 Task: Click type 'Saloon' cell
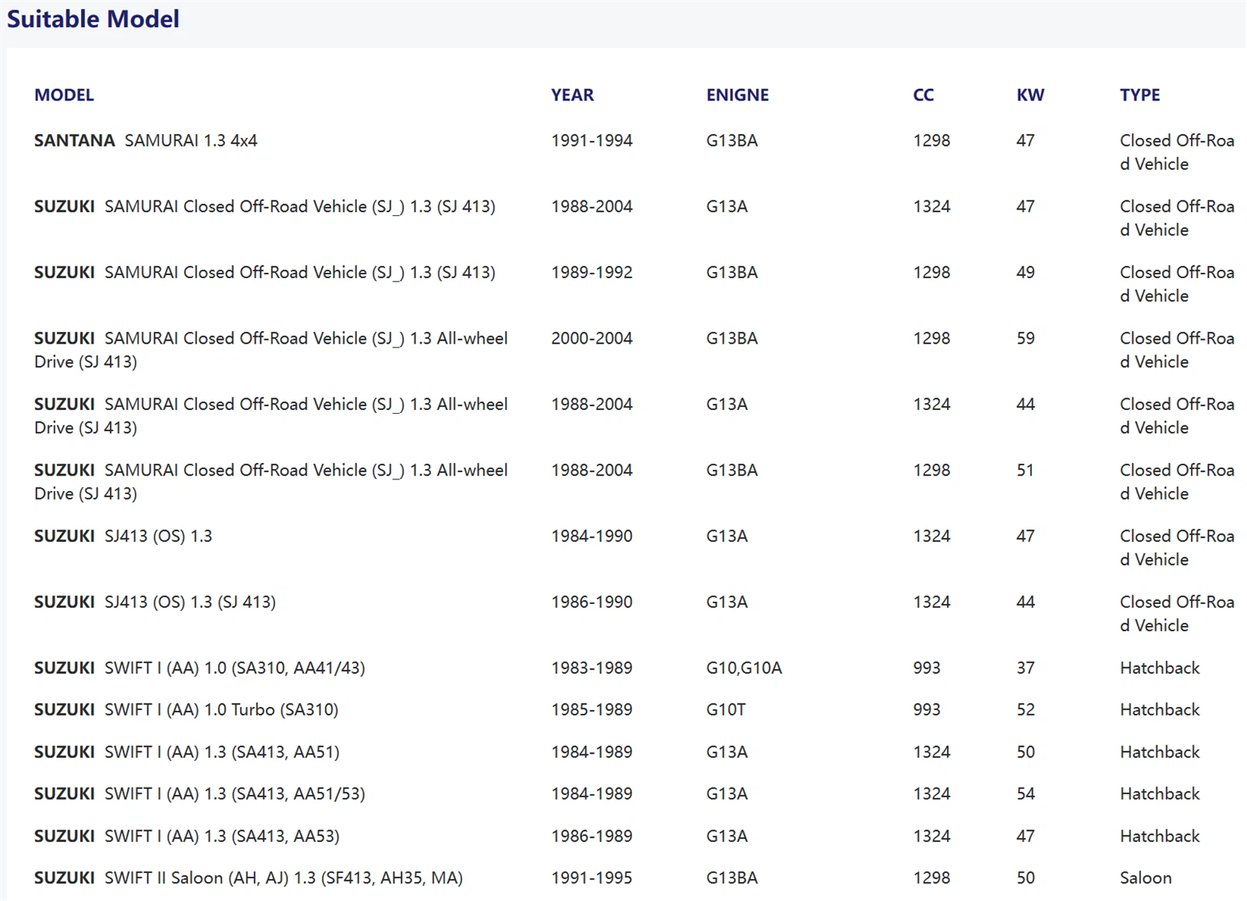tap(1146, 878)
